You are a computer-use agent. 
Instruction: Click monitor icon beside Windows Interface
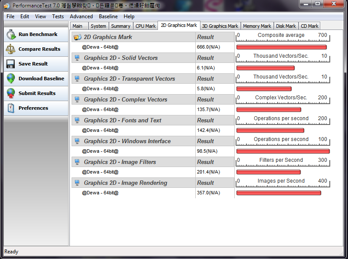click(x=77, y=141)
